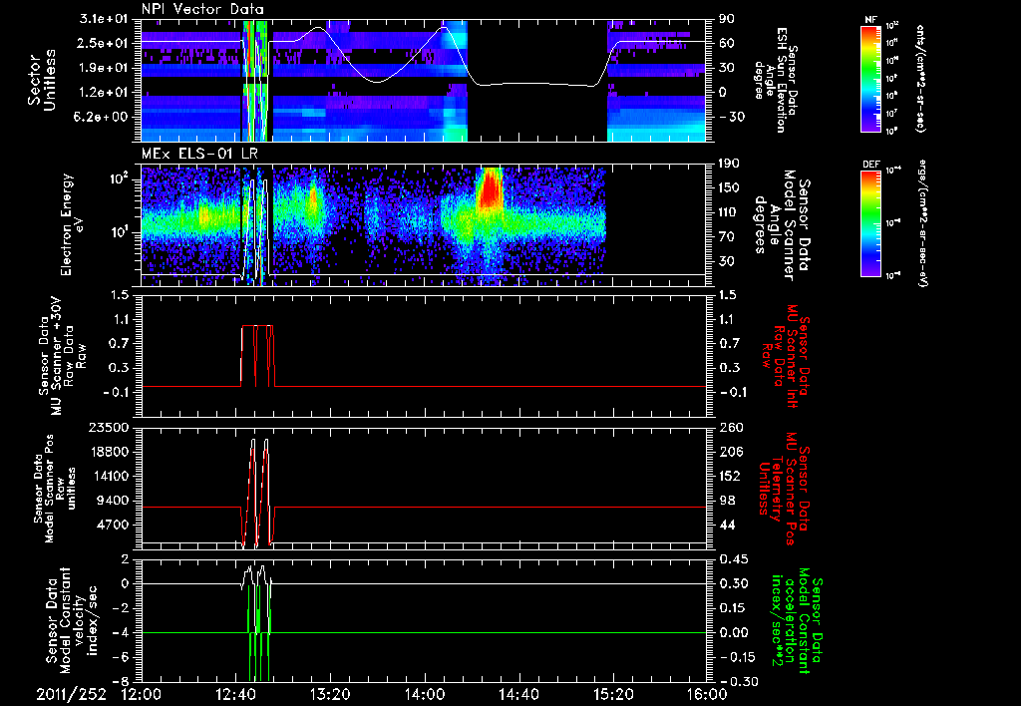The height and width of the screenshot is (706, 1021).
Task: Click the DEF color scale bar
Action: click(871, 222)
